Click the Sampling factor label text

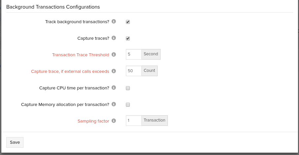tap(93, 121)
